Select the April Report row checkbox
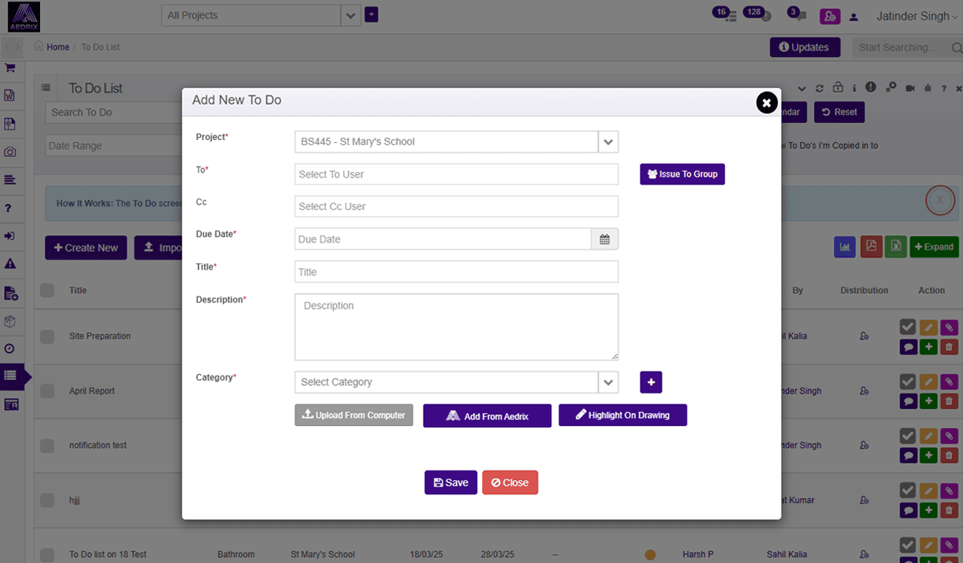 click(x=47, y=391)
